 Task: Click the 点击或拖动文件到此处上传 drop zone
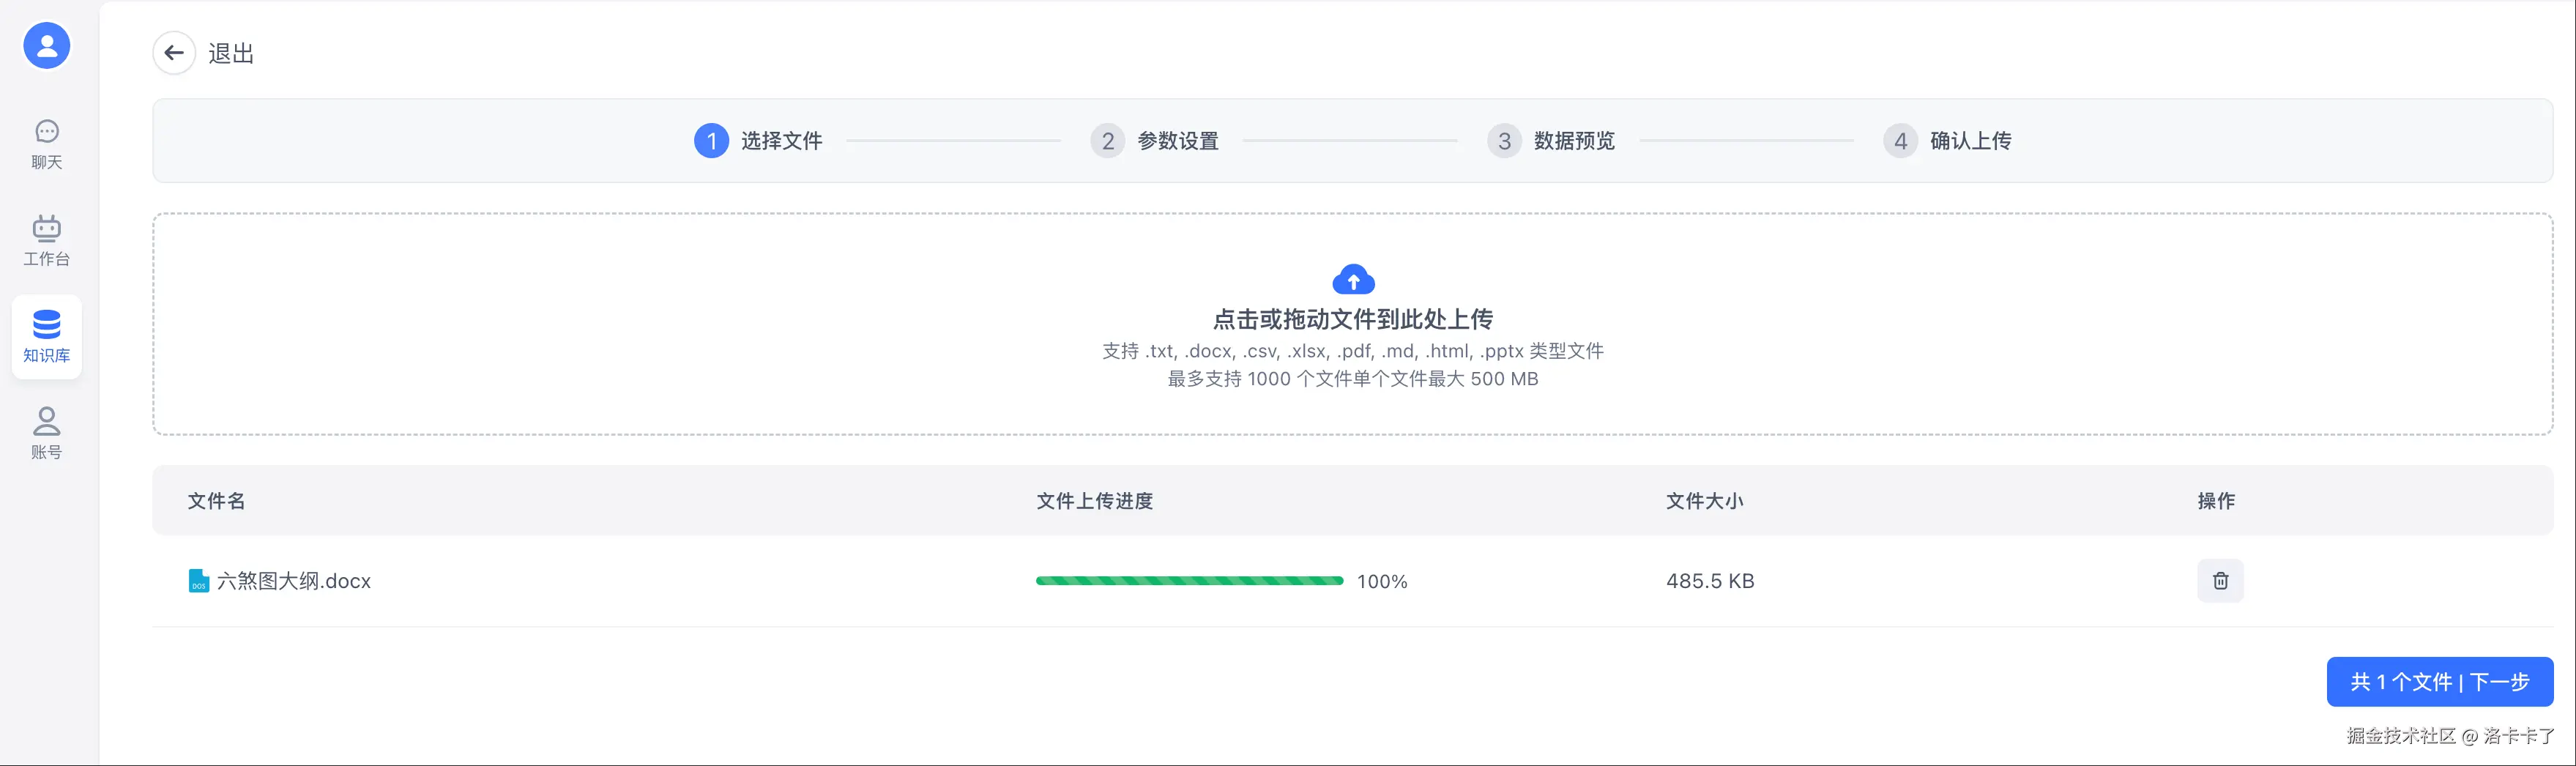pos(1352,320)
